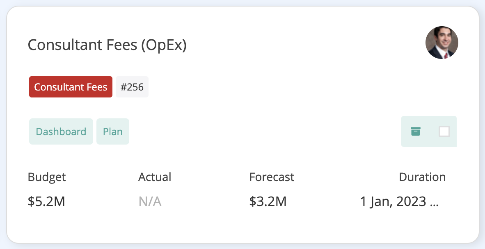Click the #256 ID badge
This screenshot has width=485, height=249.
click(x=132, y=87)
